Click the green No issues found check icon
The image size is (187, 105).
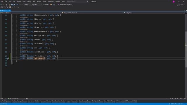click(x=9, y=99)
